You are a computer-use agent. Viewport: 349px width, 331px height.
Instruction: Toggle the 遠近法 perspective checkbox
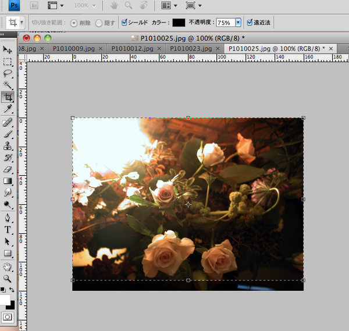(250, 22)
